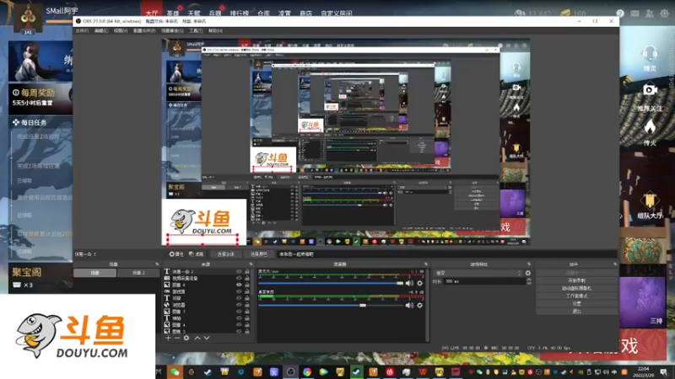Viewport: 675px width, 379px height.
Task: Open the game mail envelope icon
Action: [635, 13]
